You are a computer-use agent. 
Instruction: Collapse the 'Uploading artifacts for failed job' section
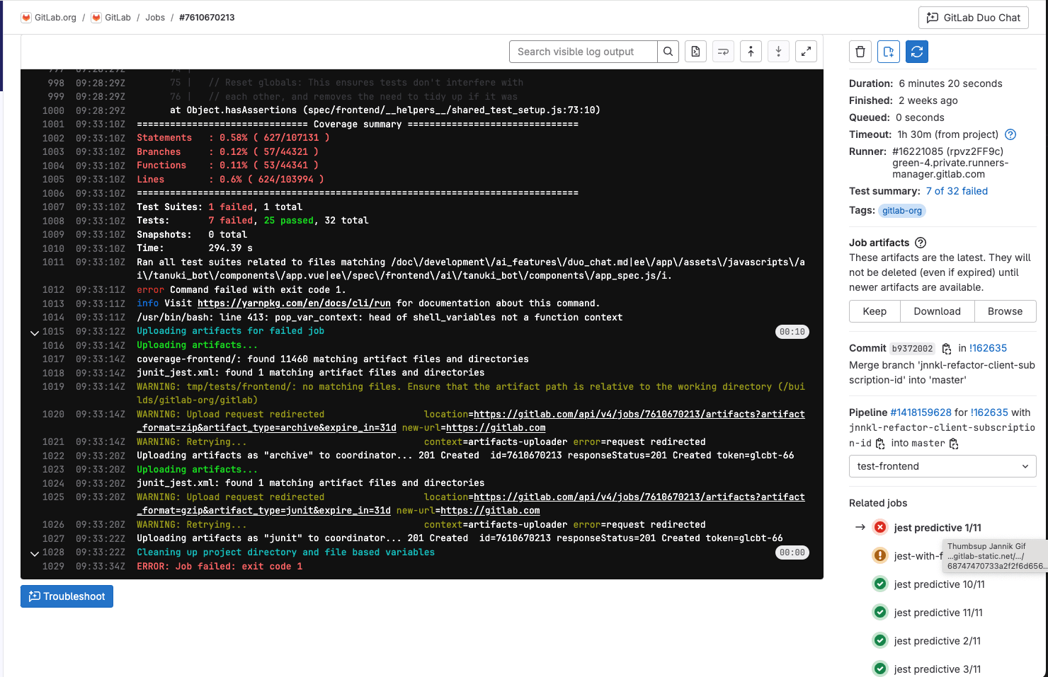[x=34, y=332]
